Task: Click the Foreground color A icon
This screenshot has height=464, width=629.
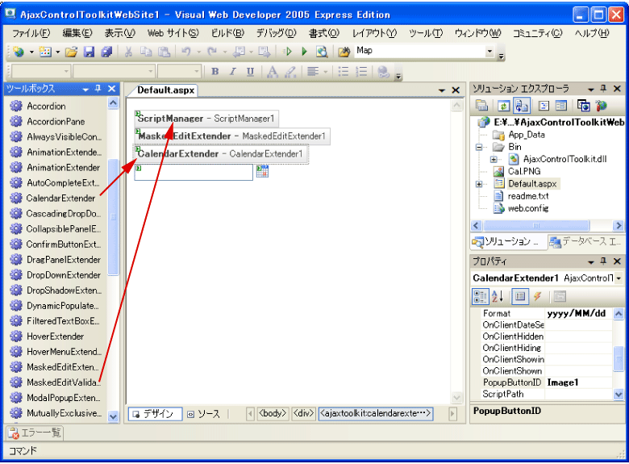Action: click(273, 72)
